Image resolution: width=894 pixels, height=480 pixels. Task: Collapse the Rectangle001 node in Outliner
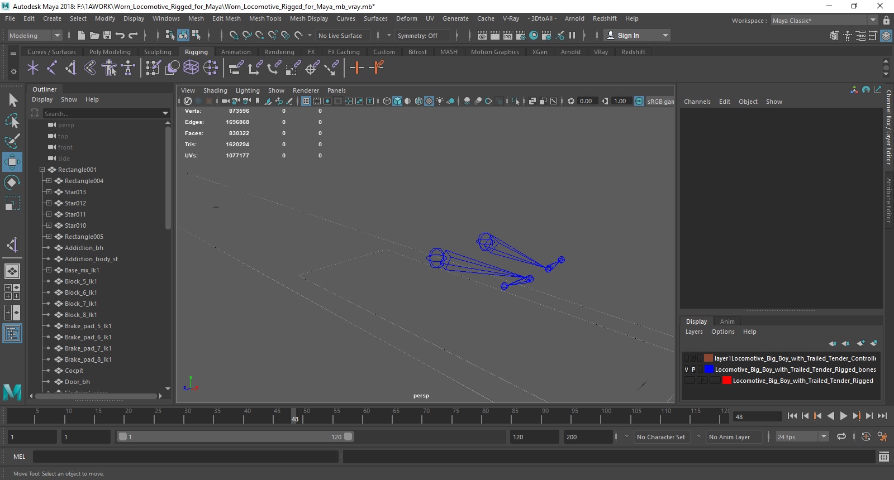click(x=42, y=170)
